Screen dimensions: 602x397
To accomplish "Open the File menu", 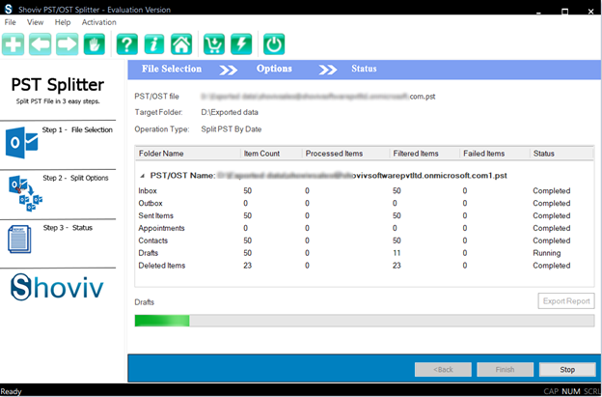I will (x=10, y=22).
